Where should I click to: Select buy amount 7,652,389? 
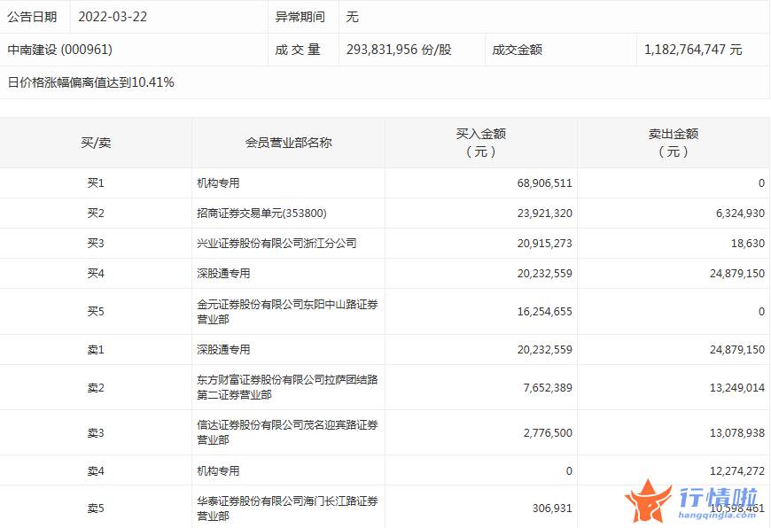[548, 388]
